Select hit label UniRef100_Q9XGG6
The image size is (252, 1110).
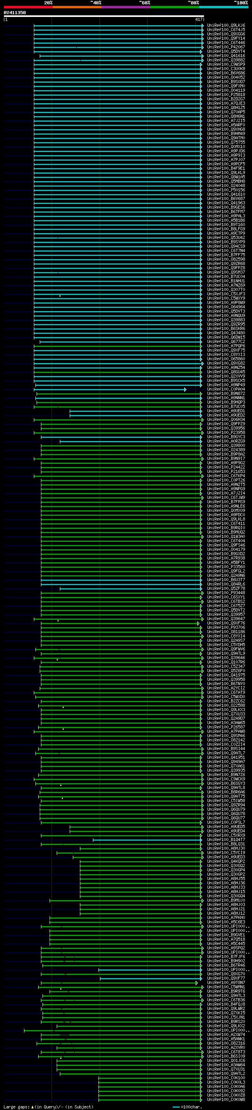pyautogui.click(x=226, y=34)
